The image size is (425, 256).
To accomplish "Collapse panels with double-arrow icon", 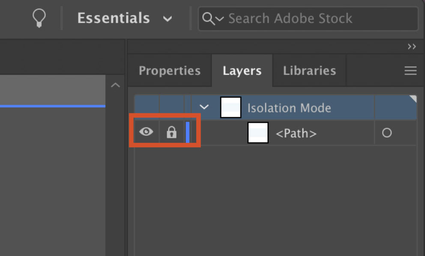I will 412,47.
